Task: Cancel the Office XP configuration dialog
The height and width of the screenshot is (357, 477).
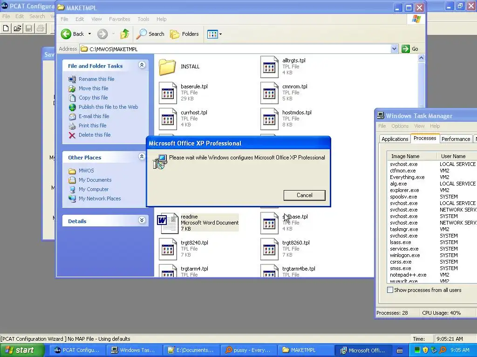Action: pyautogui.click(x=304, y=195)
